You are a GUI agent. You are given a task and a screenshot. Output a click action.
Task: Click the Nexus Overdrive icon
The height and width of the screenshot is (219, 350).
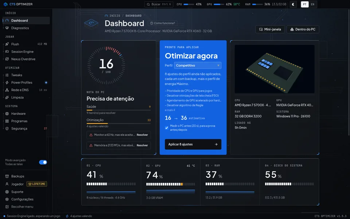7,59
